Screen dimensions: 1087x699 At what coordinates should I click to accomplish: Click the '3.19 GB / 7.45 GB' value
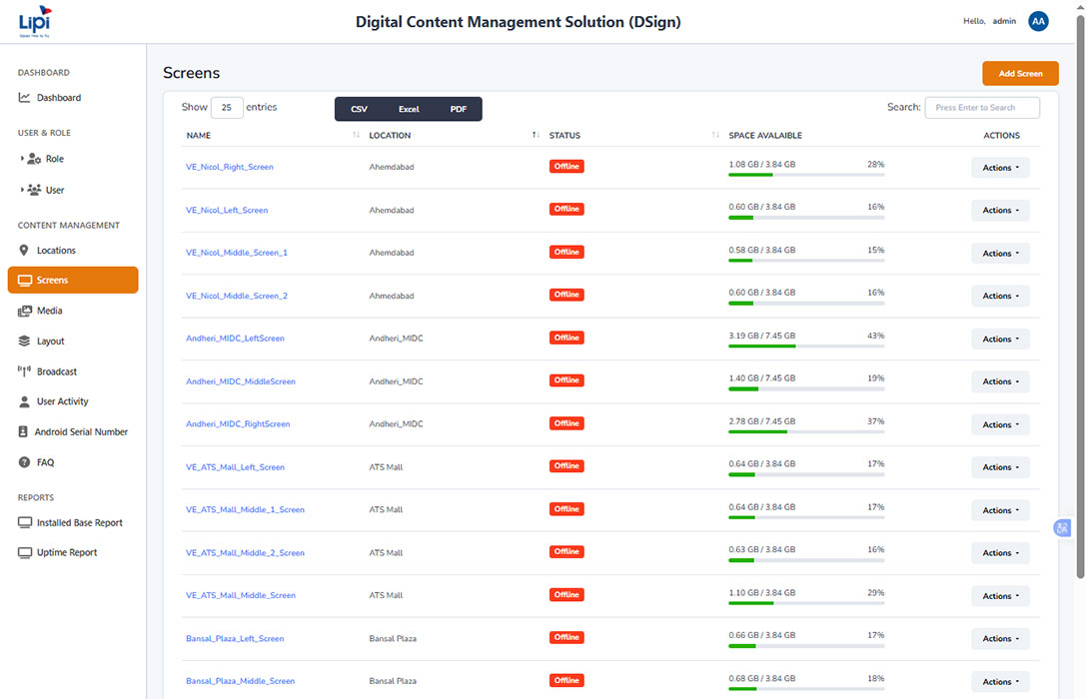[762, 336]
